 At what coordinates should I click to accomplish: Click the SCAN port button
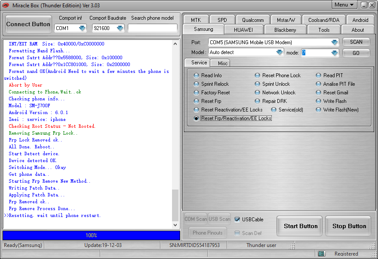tap(356, 42)
